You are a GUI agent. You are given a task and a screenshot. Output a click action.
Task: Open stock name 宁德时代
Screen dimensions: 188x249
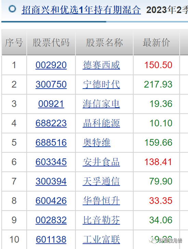click(101, 84)
